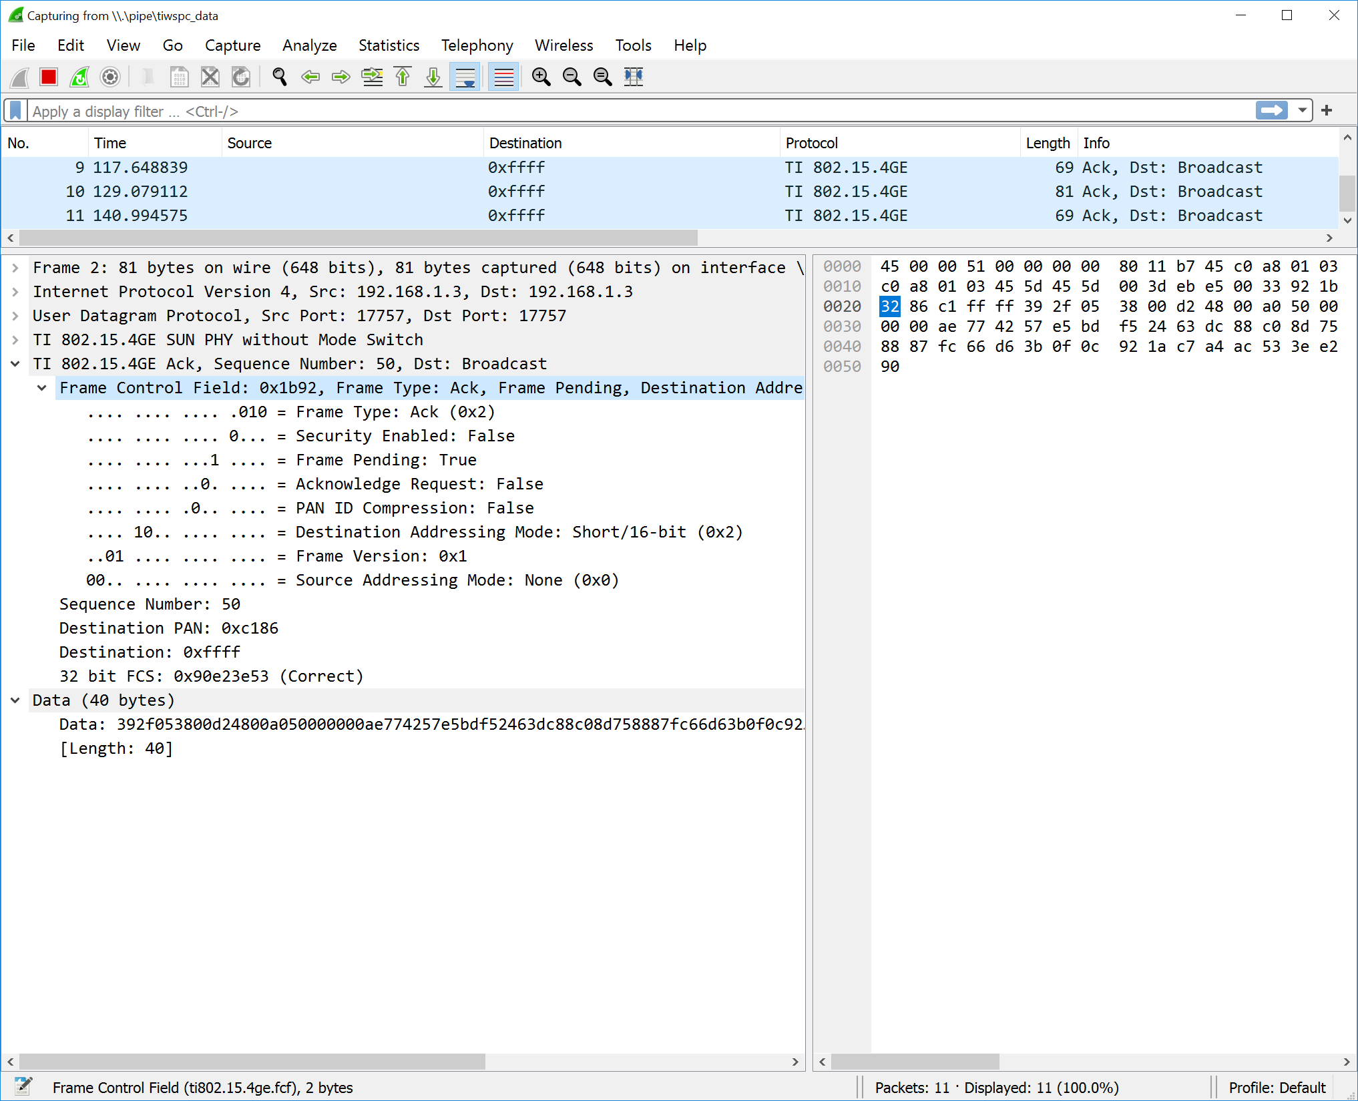1358x1101 pixels.
Task: Open the Capture menu
Action: (232, 45)
